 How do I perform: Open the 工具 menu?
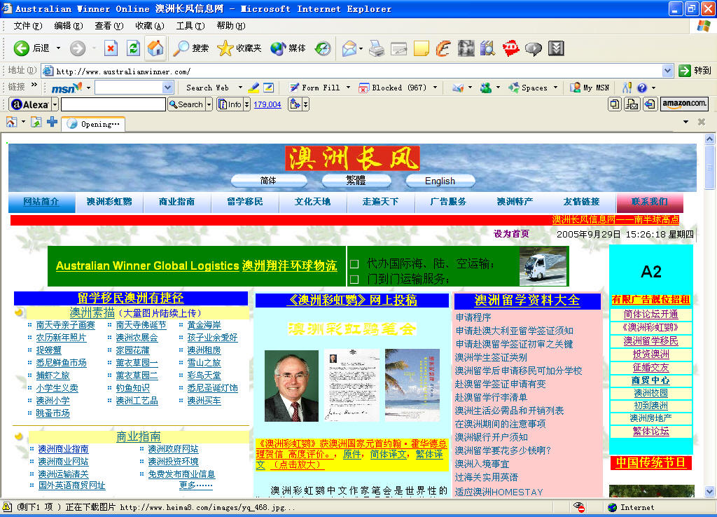(x=190, y=26)
